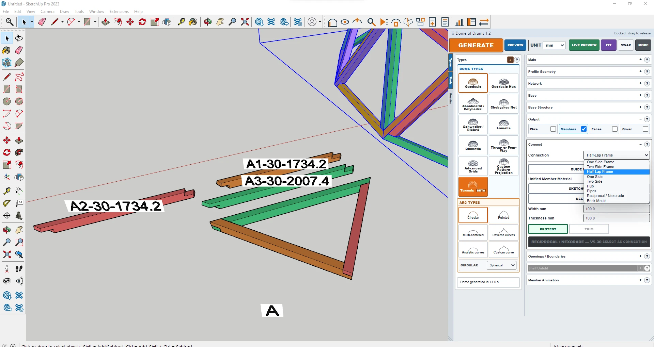Image resolution: width=654 pixels, height=347 pixels.
Task: Click the Width mm input field
Action: pyautogui.click(x=617, y=209)
